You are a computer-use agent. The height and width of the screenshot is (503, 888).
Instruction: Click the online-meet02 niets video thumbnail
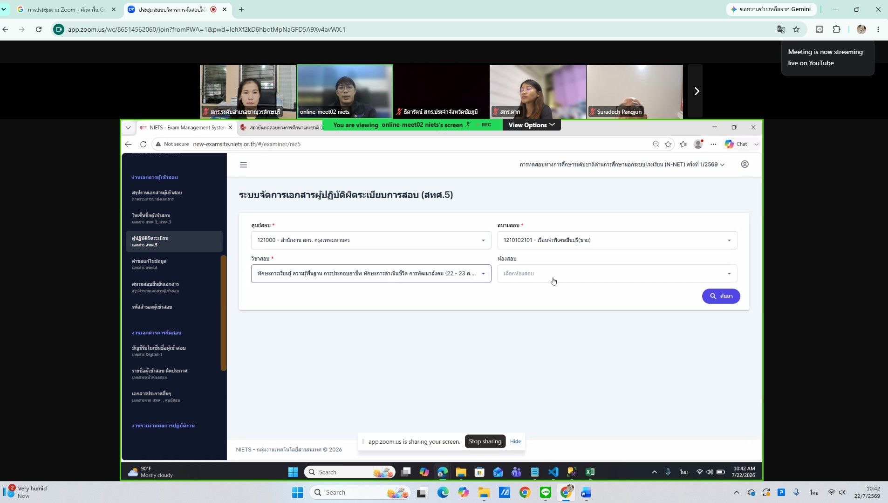(345, 91)
